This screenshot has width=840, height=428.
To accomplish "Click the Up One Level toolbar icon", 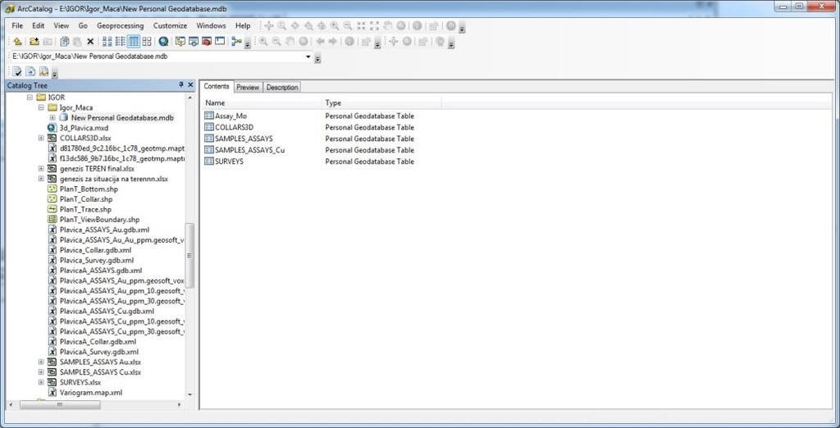I will coord(18,41).
